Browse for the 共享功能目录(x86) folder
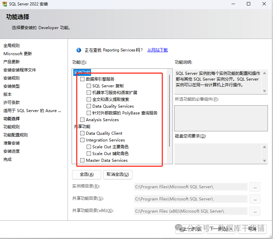 pyautogui.click(x=255, y=211)
